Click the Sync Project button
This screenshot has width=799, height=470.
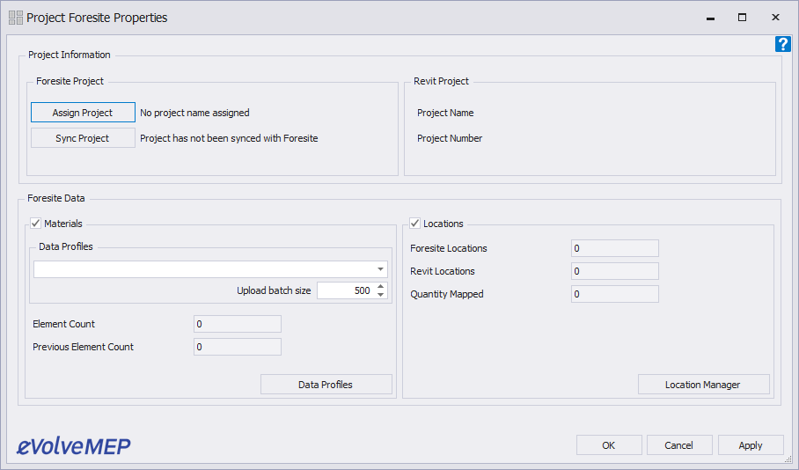coord(83,138)
